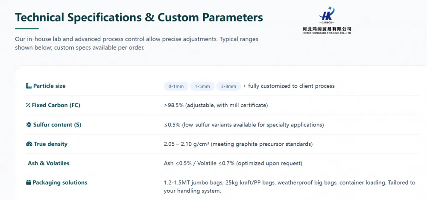
Task: Click the Technical Specifications & Custom Parameters heading
Action: [x=139, y=18]
